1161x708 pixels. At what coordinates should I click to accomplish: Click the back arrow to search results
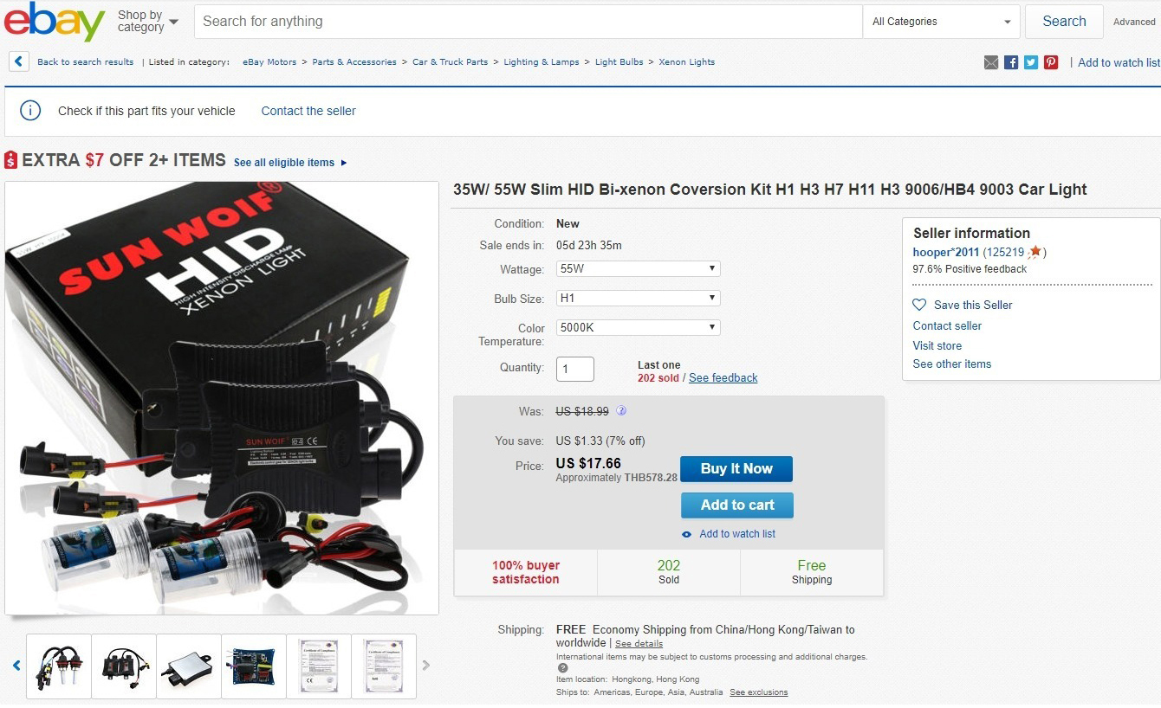pyautogui.click(x=19, y=61)
